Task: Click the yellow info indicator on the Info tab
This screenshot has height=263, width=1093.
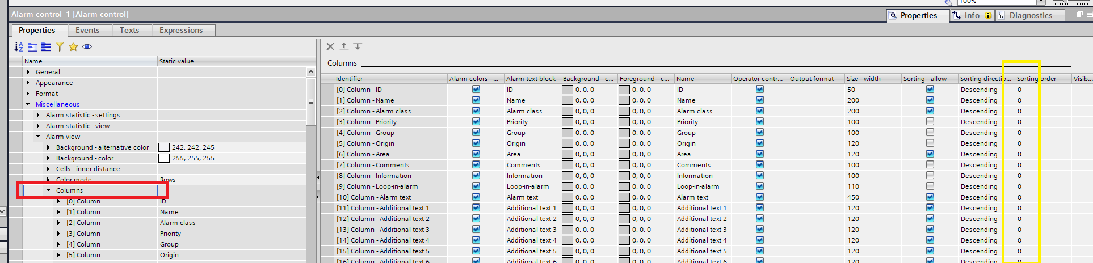Action: [x=988, y=16]
